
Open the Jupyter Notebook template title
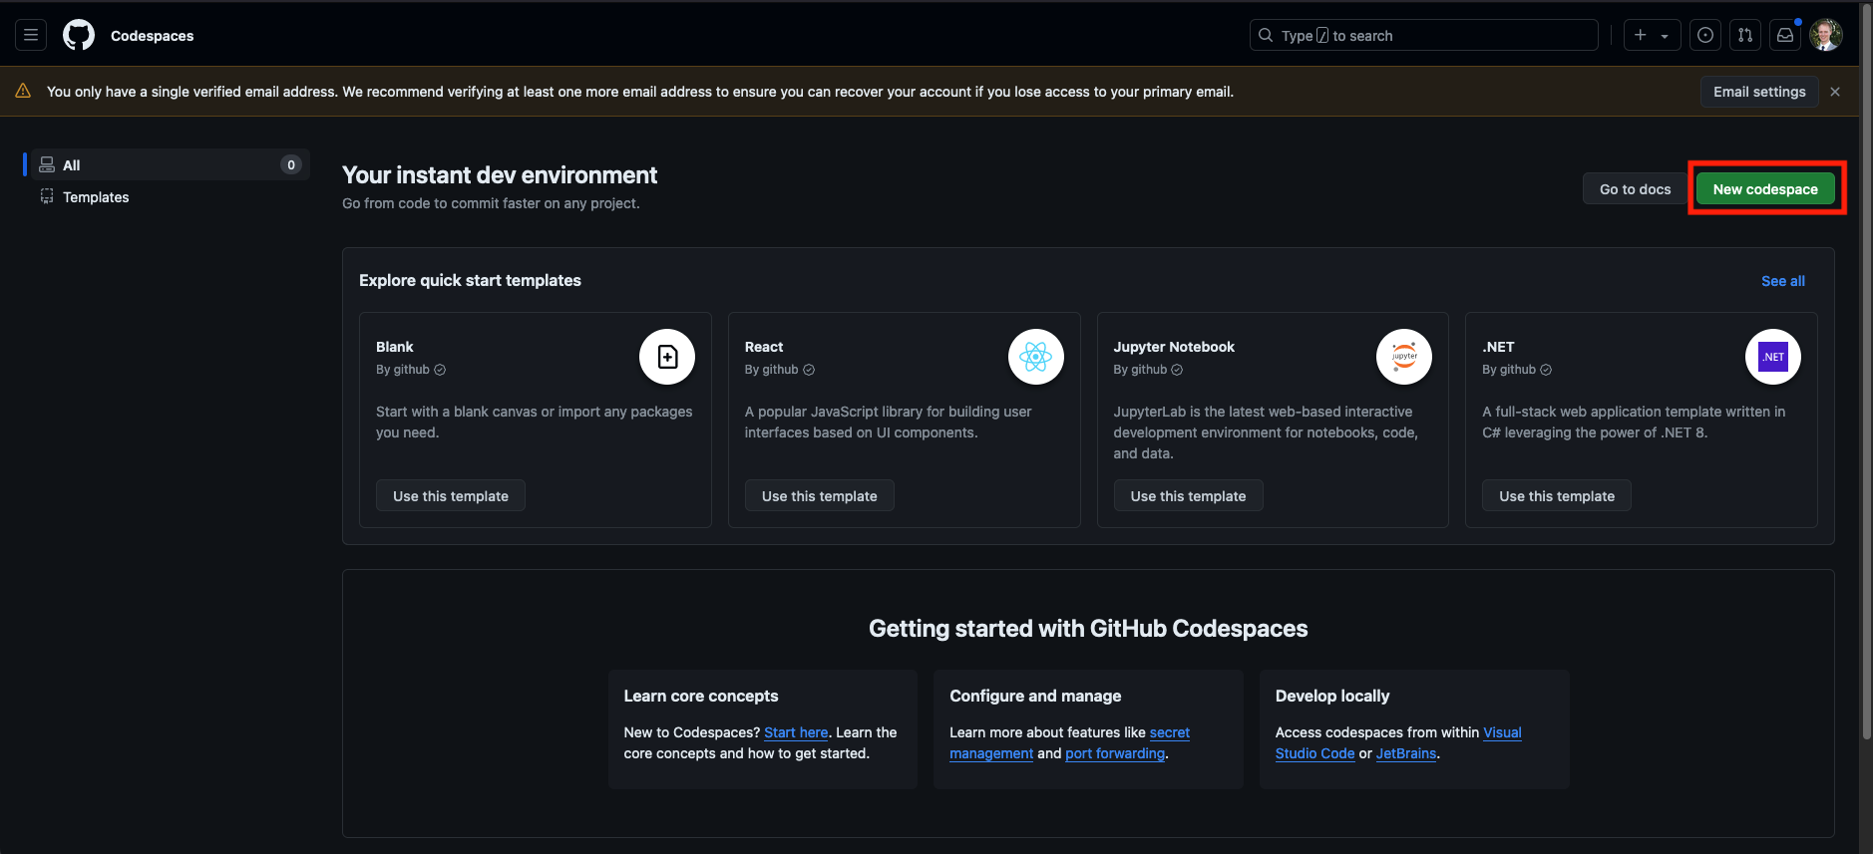(x=1174, y=347)
